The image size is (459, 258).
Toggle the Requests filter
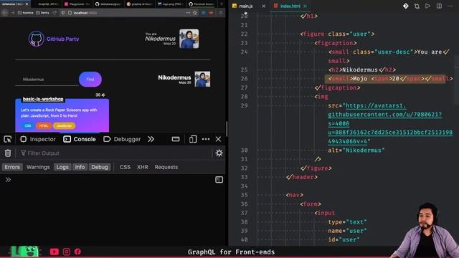(166, 167)
